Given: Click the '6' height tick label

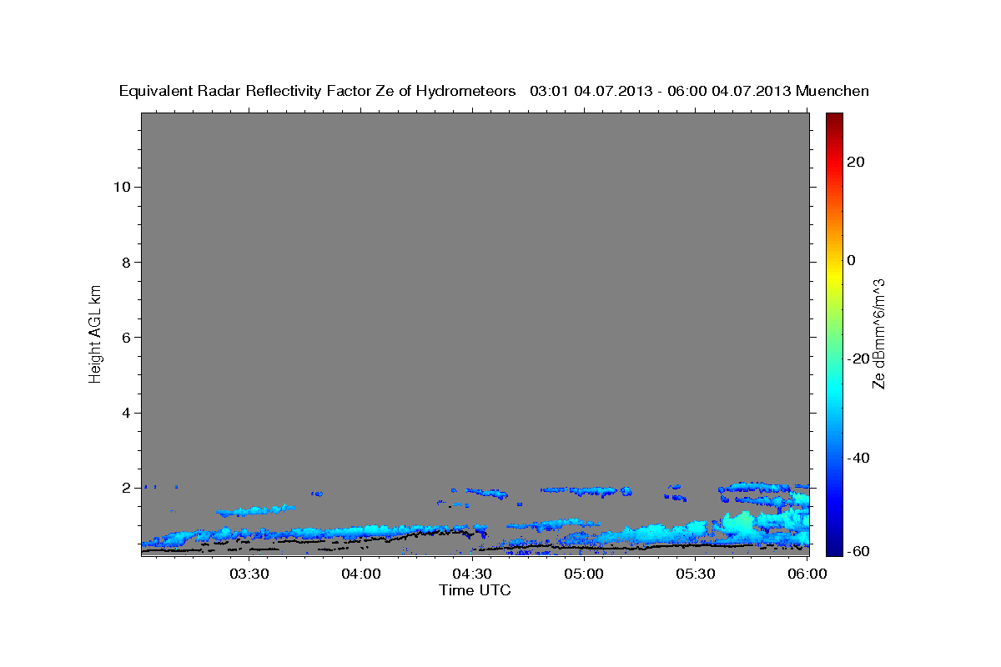Looking at the screenshot, I should tap(124, 337).
